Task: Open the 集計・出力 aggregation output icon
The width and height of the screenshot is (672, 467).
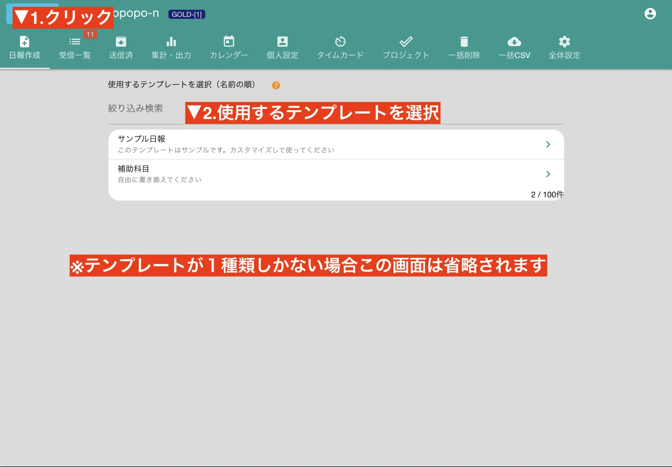Action: click(171, 42)
